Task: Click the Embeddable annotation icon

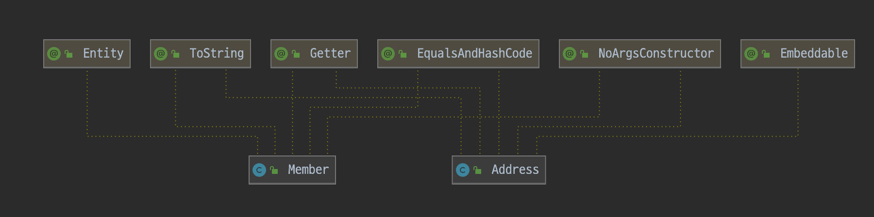Action: tap(751, 54)
